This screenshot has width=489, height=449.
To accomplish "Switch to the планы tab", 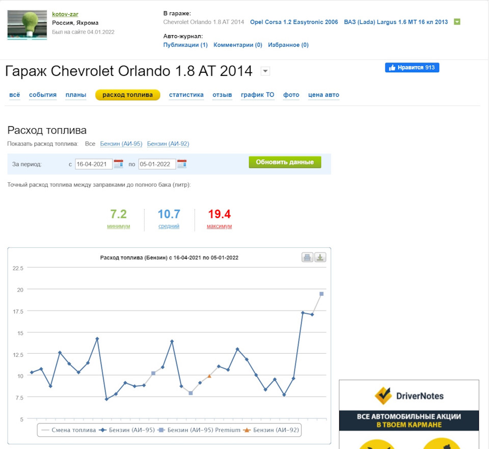I will pyautogui.click(x=76, y=95).
